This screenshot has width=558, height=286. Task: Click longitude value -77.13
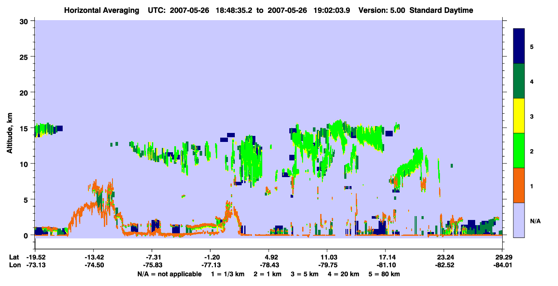coord(210,265)
